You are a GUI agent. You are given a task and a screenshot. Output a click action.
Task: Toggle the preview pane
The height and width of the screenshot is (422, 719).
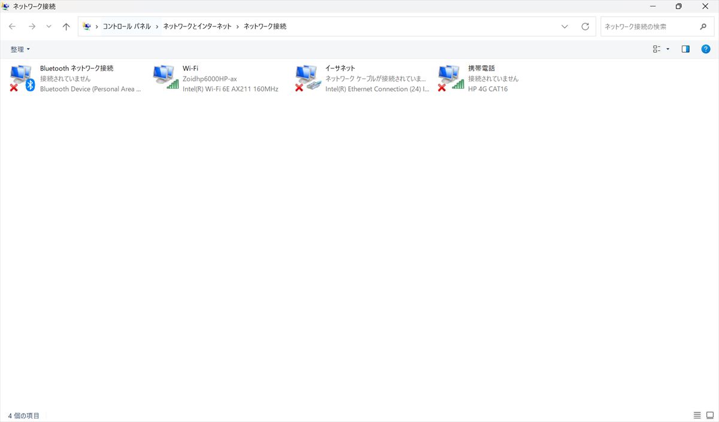[685, 49]
